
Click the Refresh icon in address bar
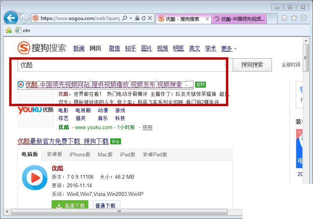coord(144,18)
